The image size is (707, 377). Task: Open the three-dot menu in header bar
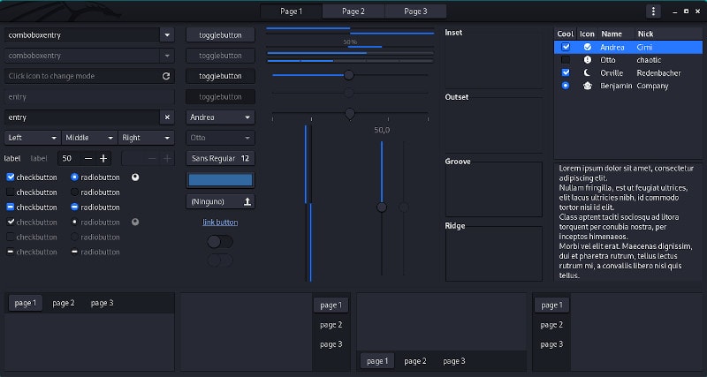click(653, 11)
